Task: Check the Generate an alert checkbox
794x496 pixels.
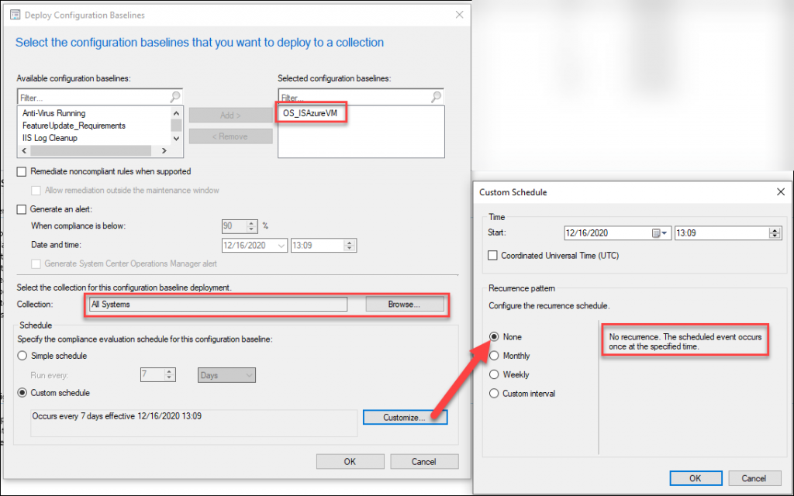Action: tap(22, 209)
